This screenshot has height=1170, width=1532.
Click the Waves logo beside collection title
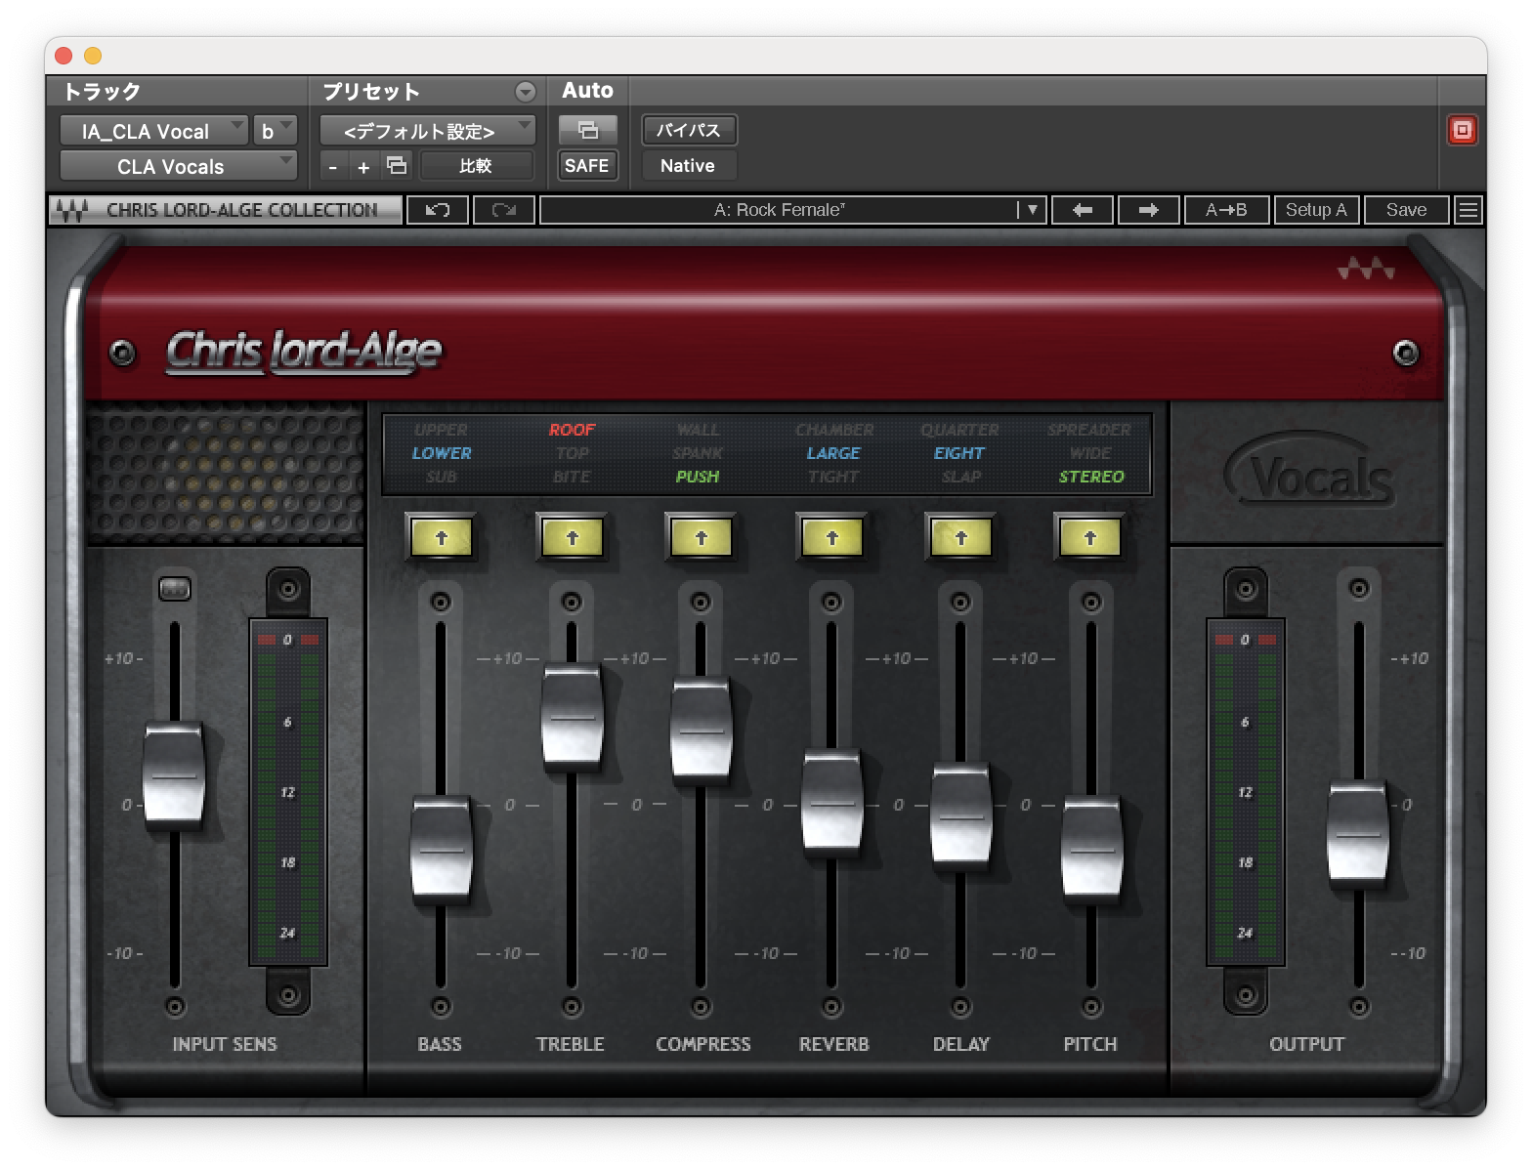[x=71, y=210]
